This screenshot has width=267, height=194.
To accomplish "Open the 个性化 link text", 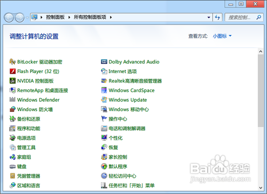I will coord(116,138).
